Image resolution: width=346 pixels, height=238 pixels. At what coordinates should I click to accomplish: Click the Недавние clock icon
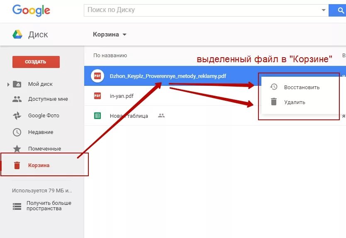tap(17, 132)
